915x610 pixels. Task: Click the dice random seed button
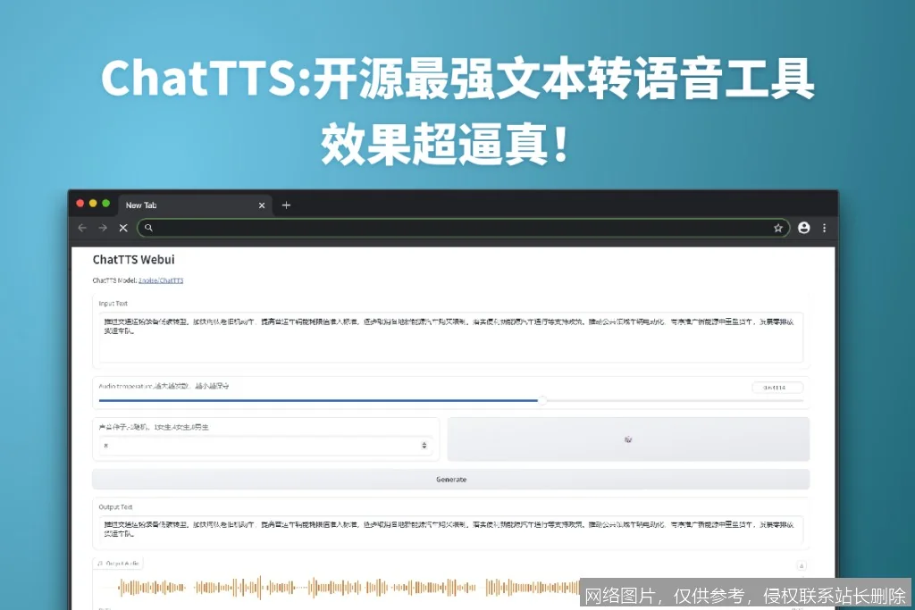628,439
